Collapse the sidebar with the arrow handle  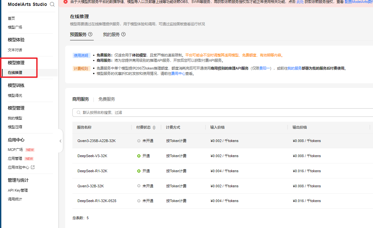click(x=61, y=141)
